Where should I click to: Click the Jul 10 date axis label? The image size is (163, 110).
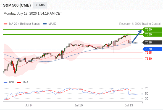(78, 105)
